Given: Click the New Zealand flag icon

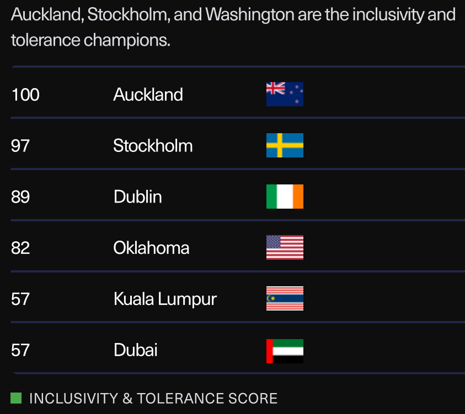Looking at the screenshot, I should 285,94.
